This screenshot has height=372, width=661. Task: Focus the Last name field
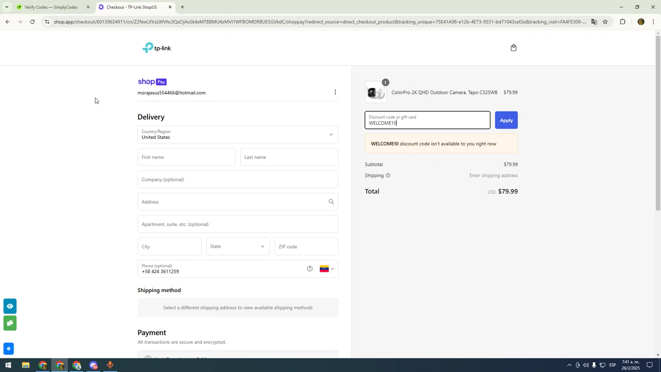pyautogui.click(x=289, y=157)
